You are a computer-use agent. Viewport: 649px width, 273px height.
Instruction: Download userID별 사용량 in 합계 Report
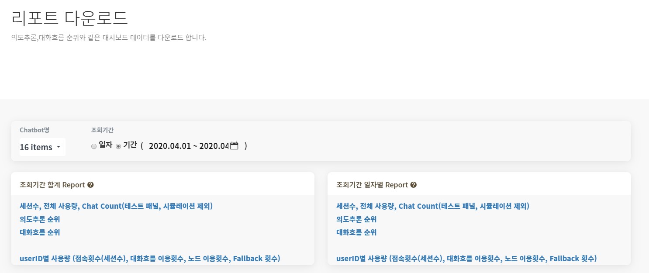pyautogui.click(x=150, y=259)
